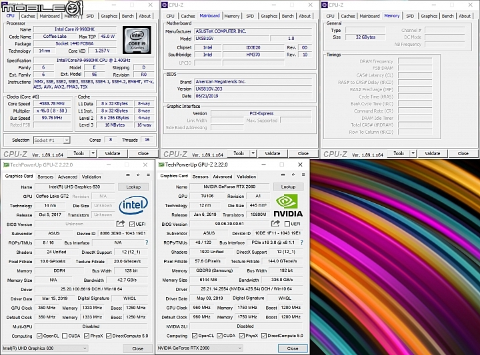Click CPU-Z app icon in Memory window title bar

click(325, 5)
